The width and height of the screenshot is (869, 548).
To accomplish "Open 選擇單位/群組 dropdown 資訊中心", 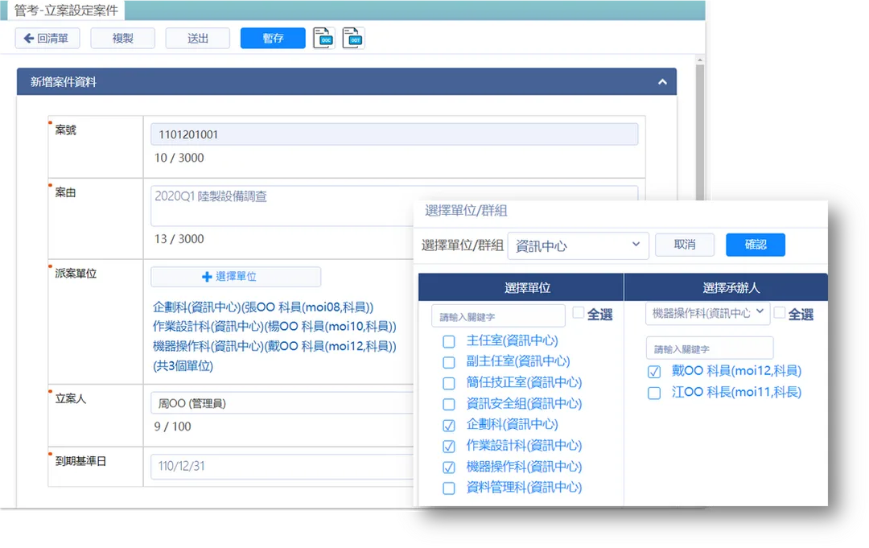I will (578, 245).
